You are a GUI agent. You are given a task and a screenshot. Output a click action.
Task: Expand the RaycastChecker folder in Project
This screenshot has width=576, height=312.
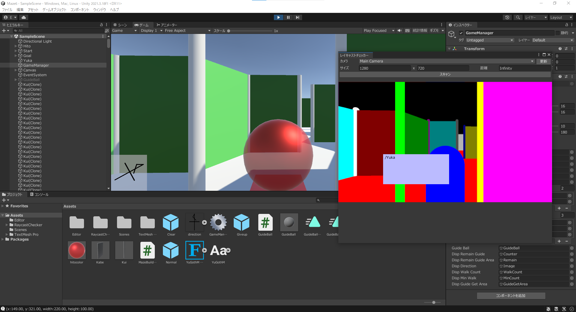point(7,225)
